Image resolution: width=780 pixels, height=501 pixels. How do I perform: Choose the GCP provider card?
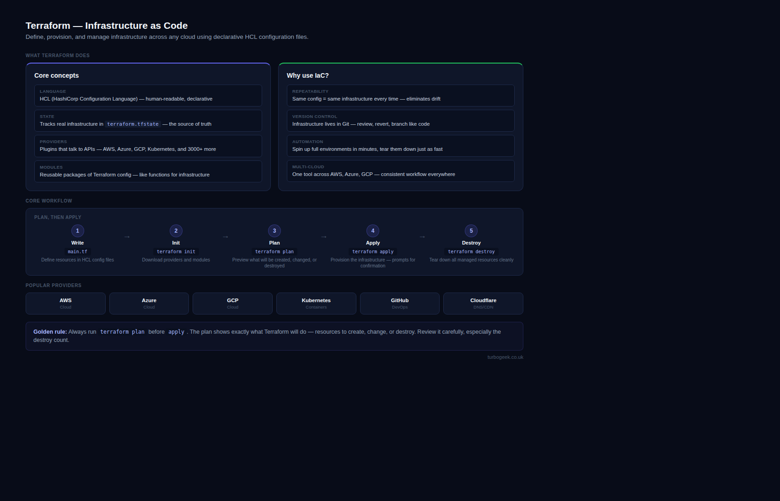(x=232, y=304)
